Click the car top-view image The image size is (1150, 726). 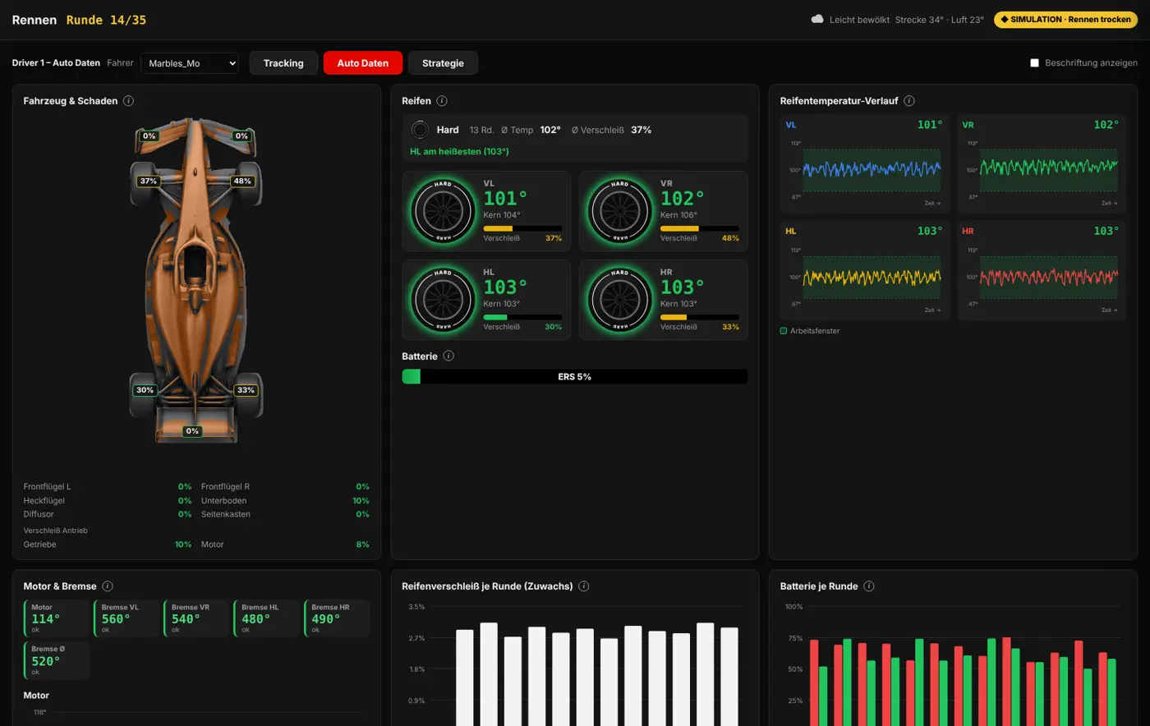[x=196, y=281]
